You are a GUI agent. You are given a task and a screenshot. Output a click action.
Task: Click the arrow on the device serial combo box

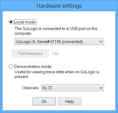pos(101,42)
